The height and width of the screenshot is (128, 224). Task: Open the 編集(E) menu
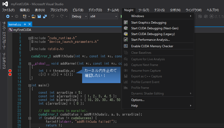tap(25, 10)
